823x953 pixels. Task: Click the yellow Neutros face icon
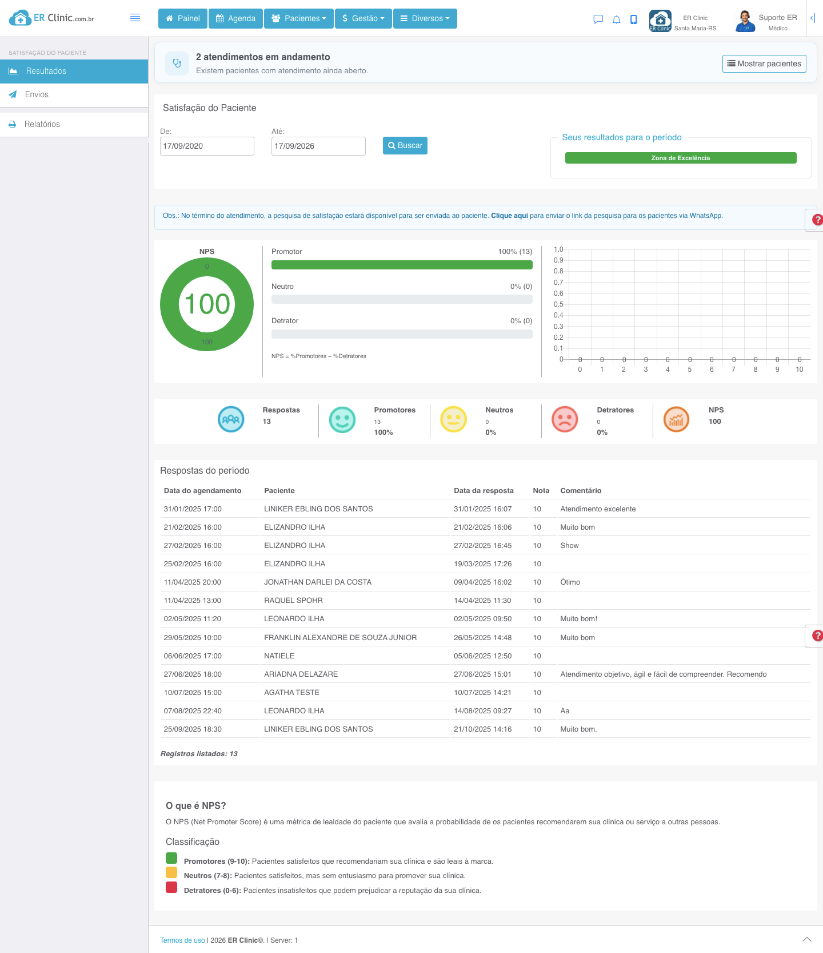[x=454, y=419]
